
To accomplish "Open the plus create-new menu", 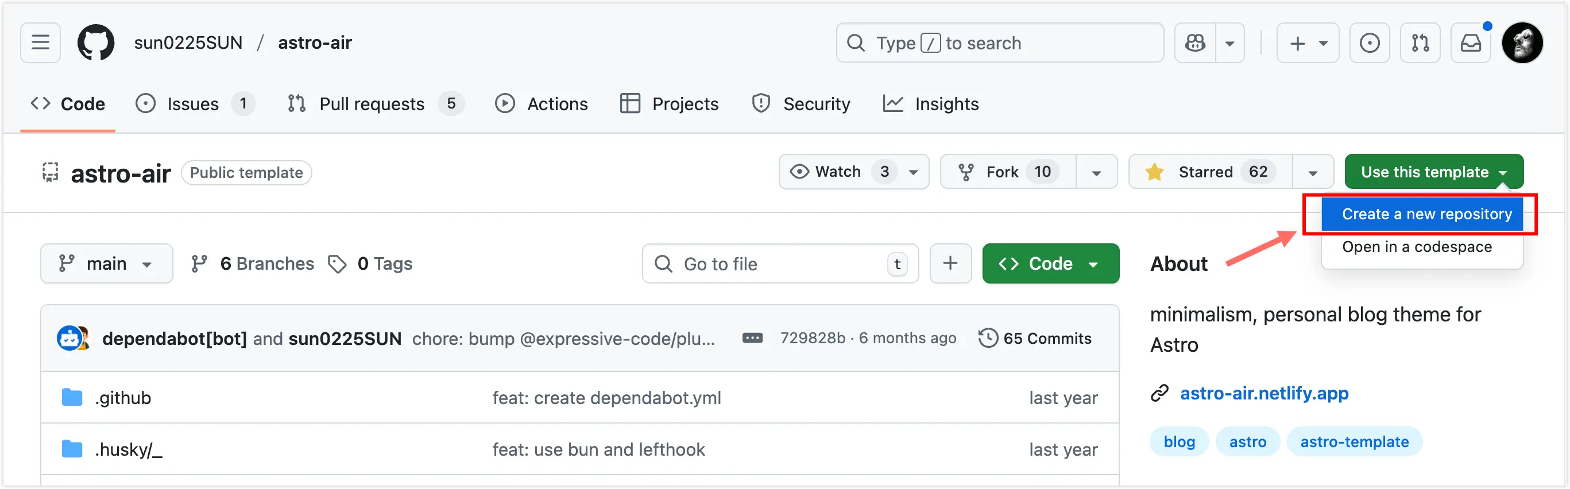I will click(x=1308, y=42).
